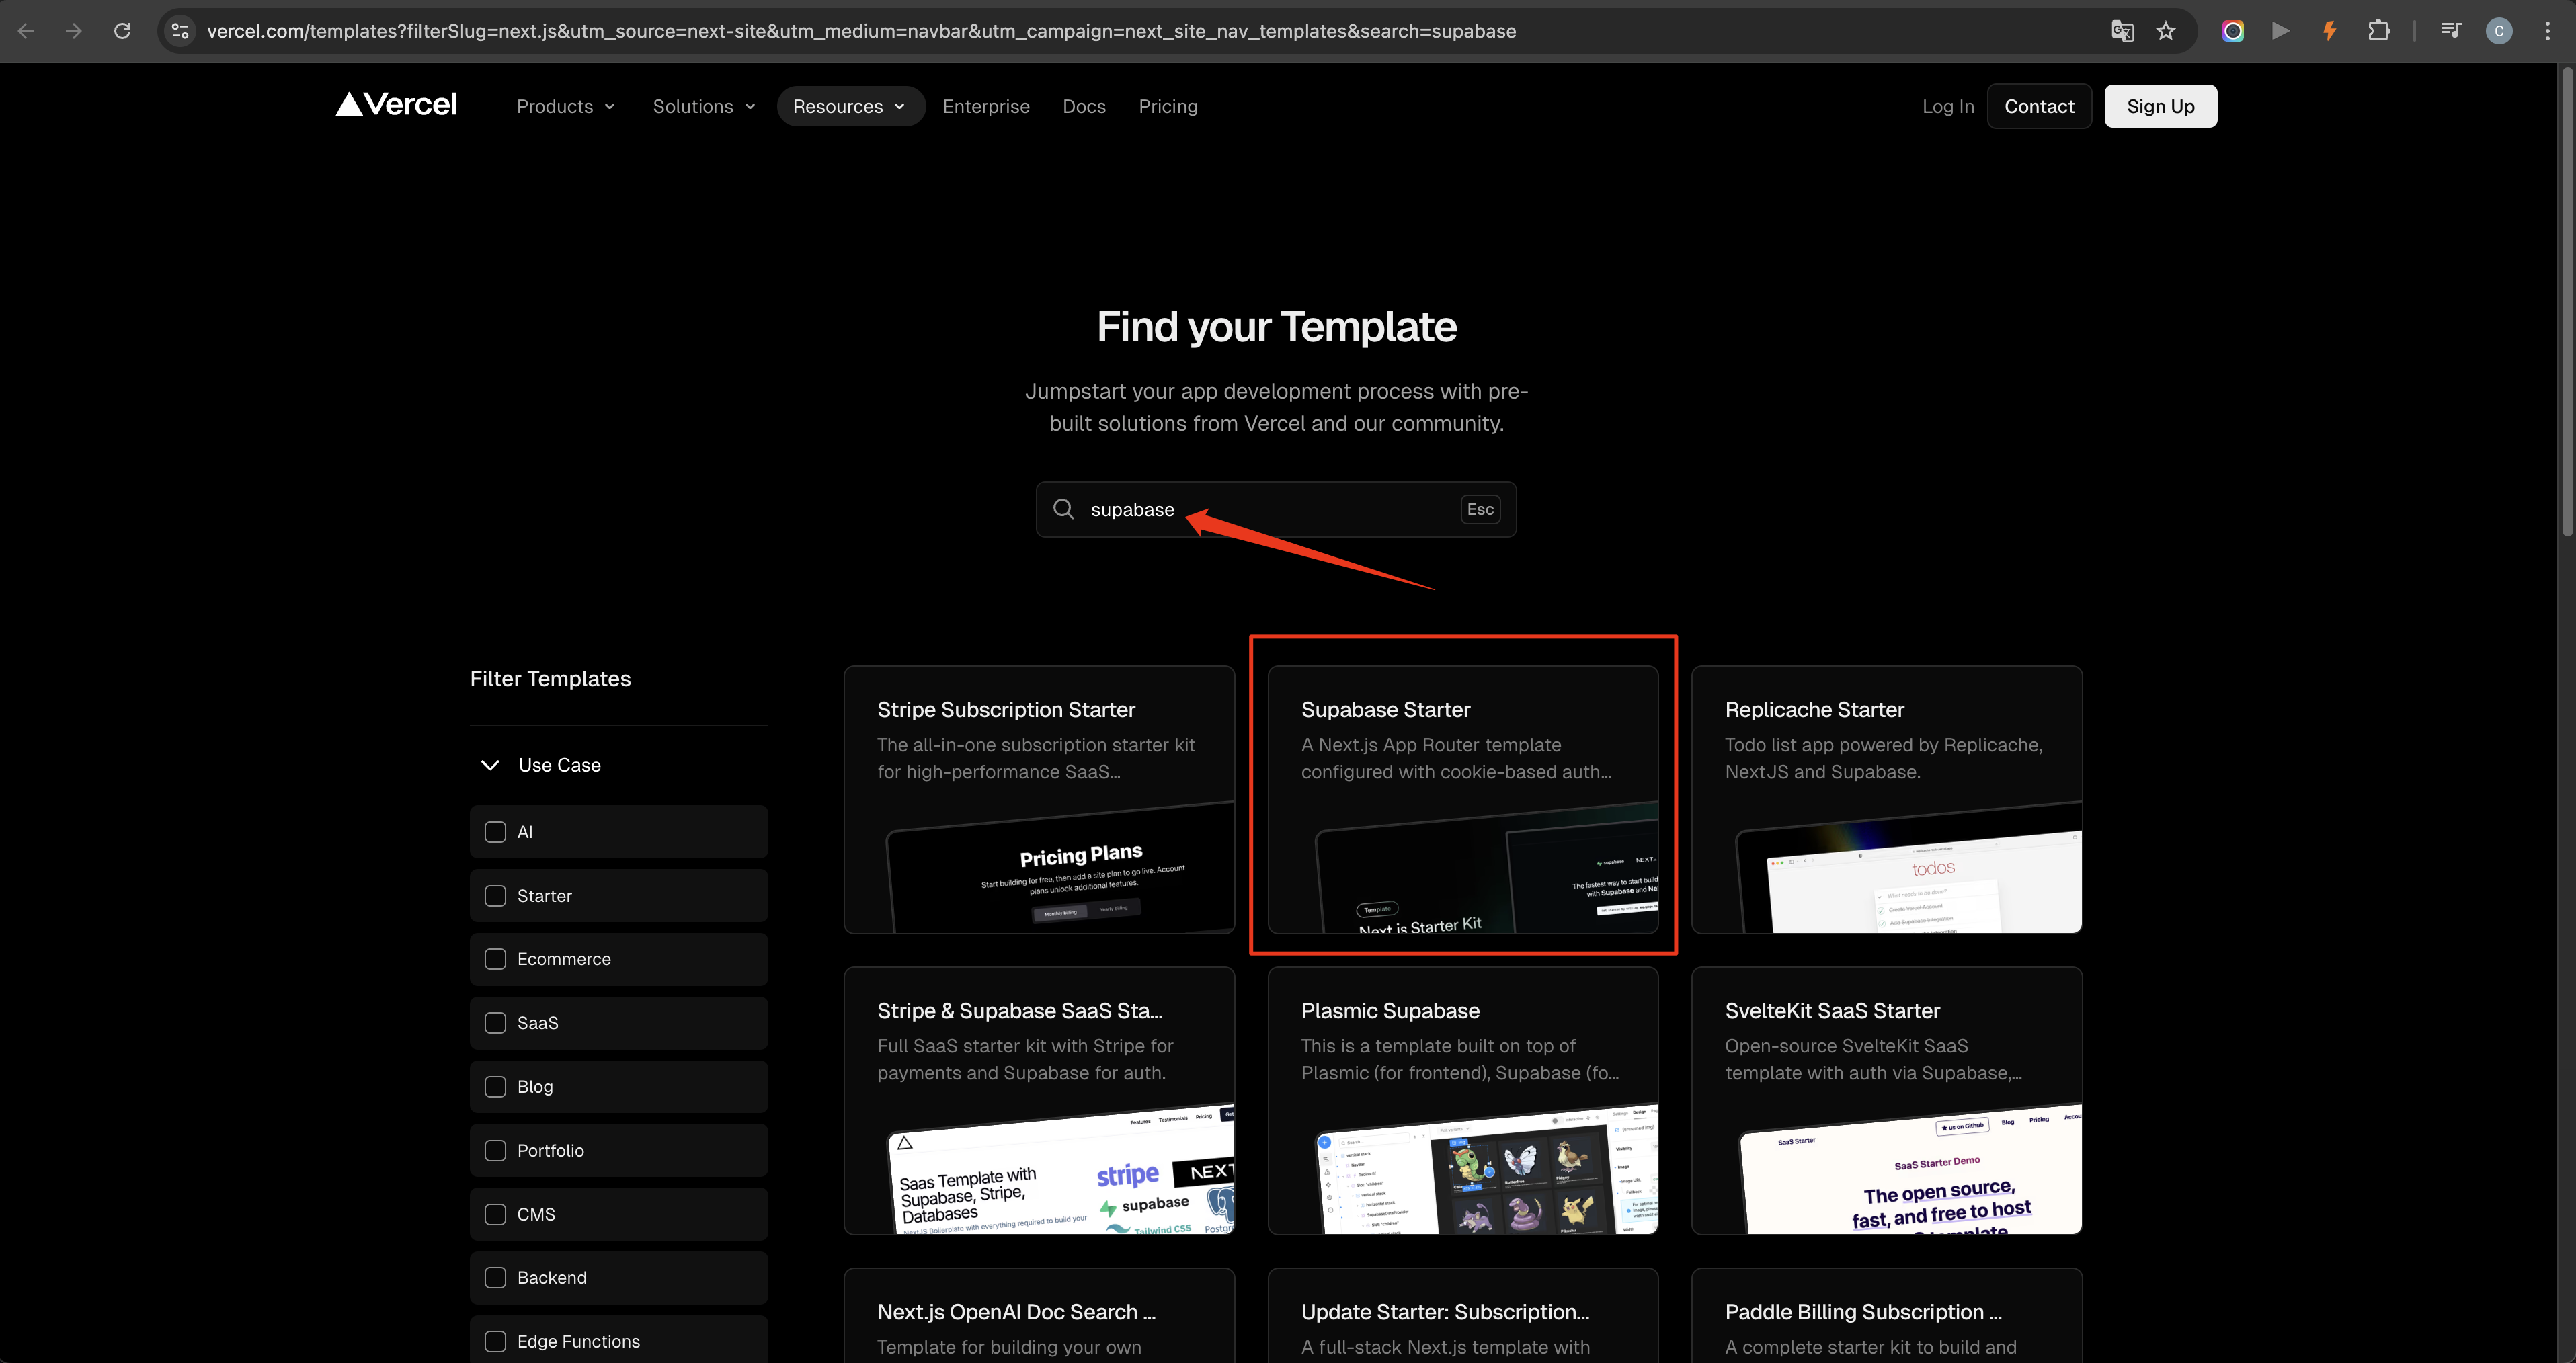Image resolution: width=2576 pixels, height=1363 pixels.
Task: Bookmark this page with the star
Action: 2166,31
